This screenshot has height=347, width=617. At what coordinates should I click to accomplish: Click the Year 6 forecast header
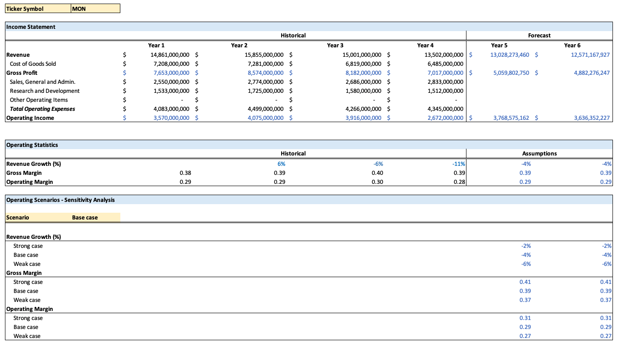pos(572,45)
